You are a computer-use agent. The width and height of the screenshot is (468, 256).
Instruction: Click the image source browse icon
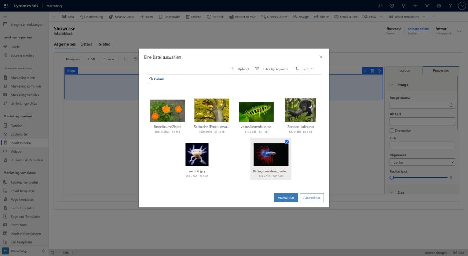pyautogui.click(x=451, y=105)
